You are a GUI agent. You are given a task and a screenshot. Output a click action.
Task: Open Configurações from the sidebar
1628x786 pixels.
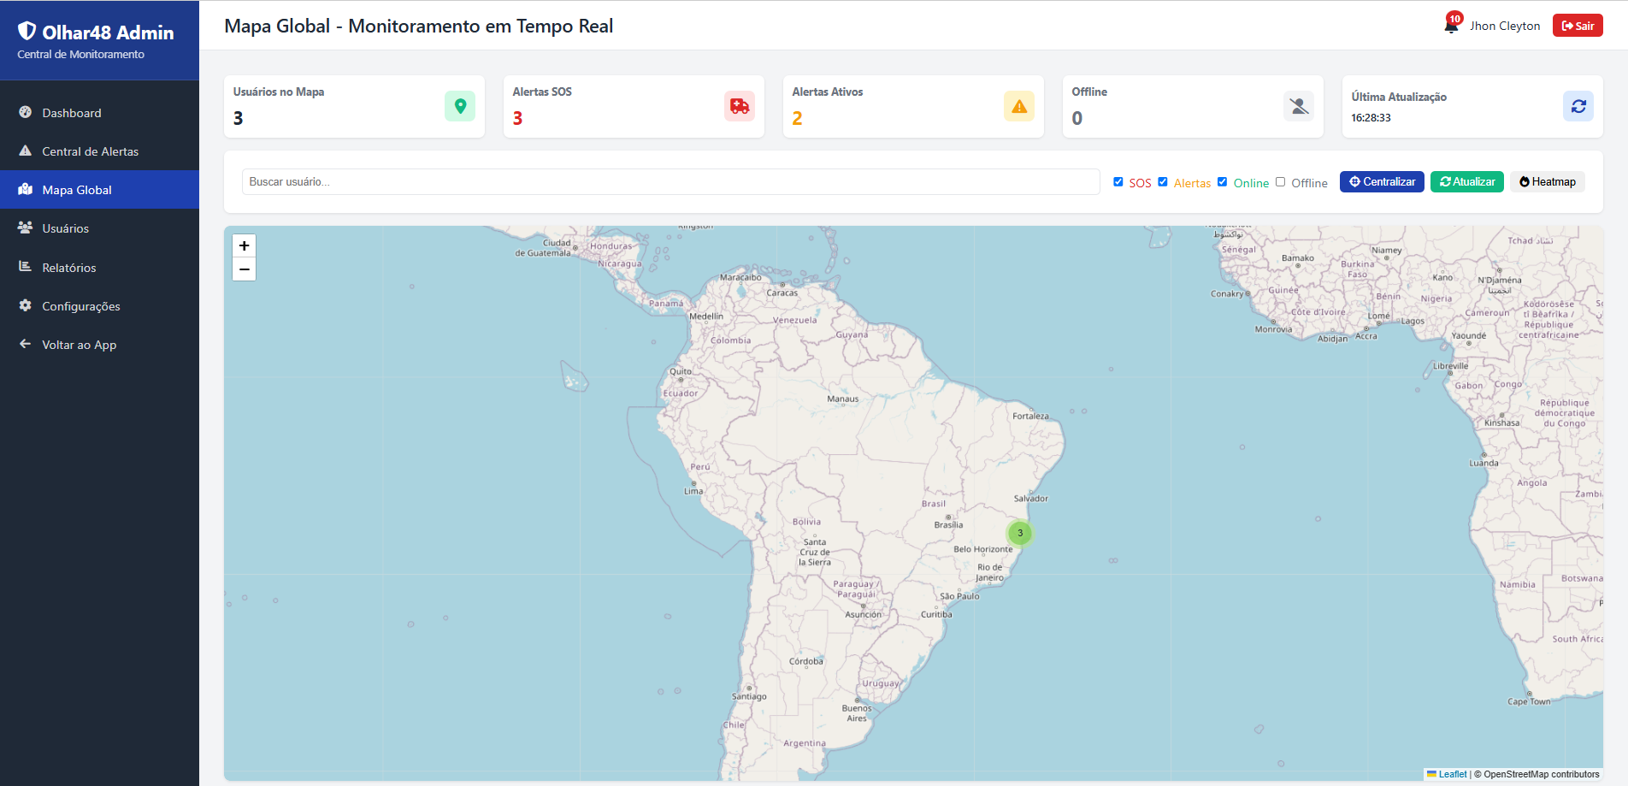(81, 306)
